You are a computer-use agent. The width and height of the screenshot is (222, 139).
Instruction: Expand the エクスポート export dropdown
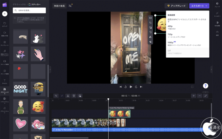(x=199, y=6)
